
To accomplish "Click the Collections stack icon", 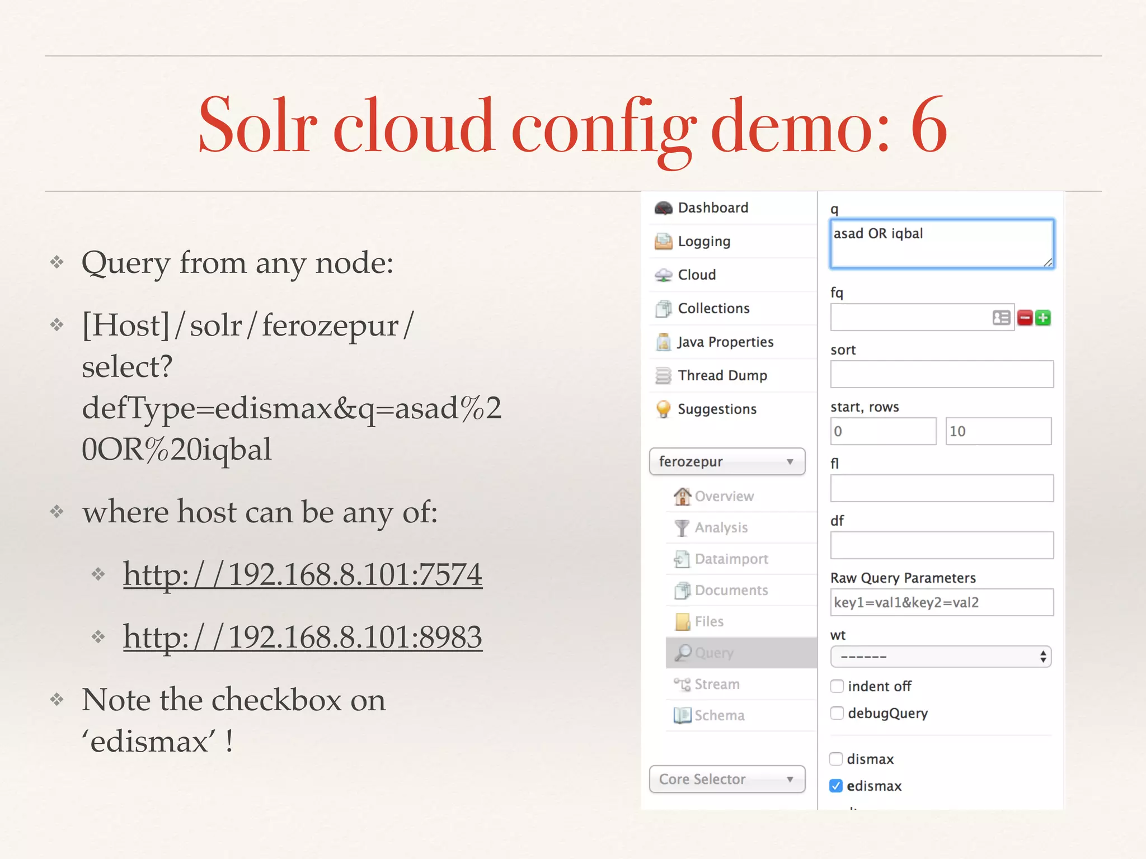I will click(x=663, y=309).
